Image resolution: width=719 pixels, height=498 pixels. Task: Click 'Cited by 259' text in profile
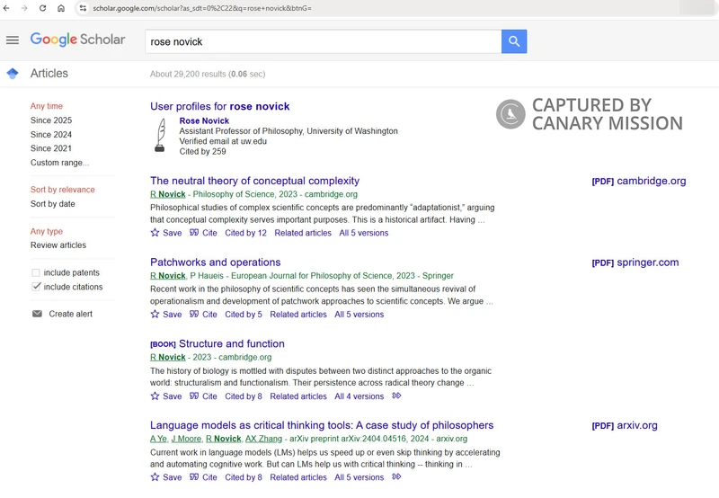point(202,151)
